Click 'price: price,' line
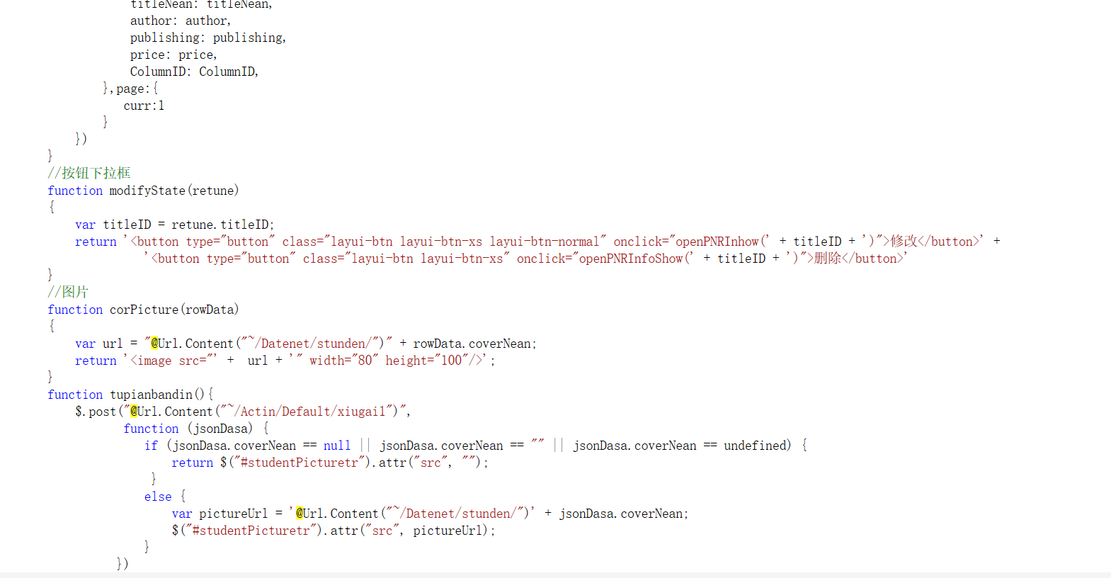The image size is (1111, 578). pos(173,55)
